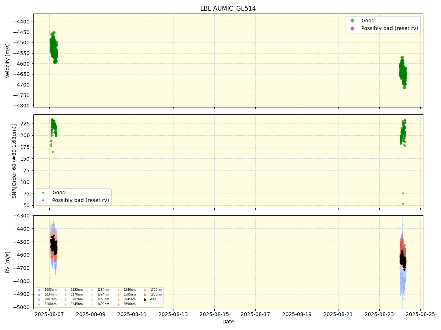Click the 2025-08-11 date tick label
Viewport: 441px width, 330px height.
pos(132,314)
